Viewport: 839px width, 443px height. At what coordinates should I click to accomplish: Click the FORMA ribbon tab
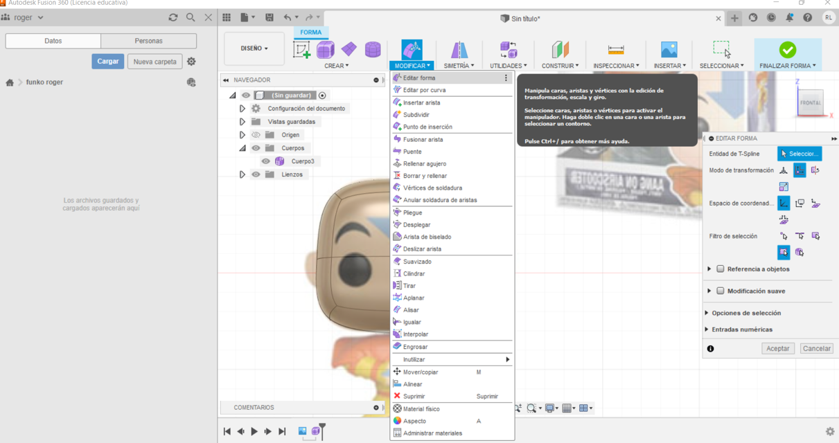pos(311,33)
